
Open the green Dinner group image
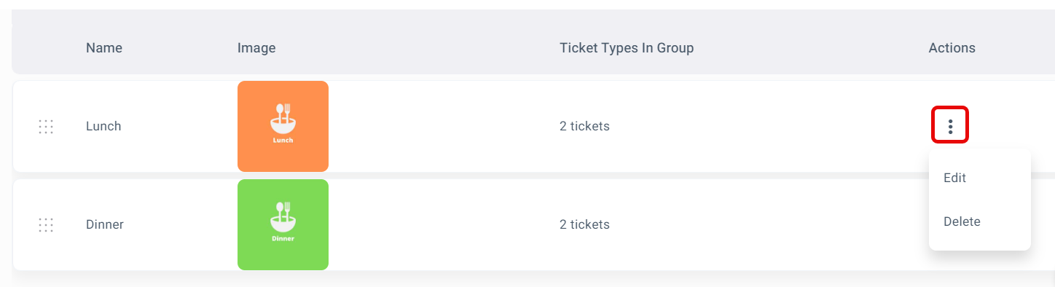[283, 224]
